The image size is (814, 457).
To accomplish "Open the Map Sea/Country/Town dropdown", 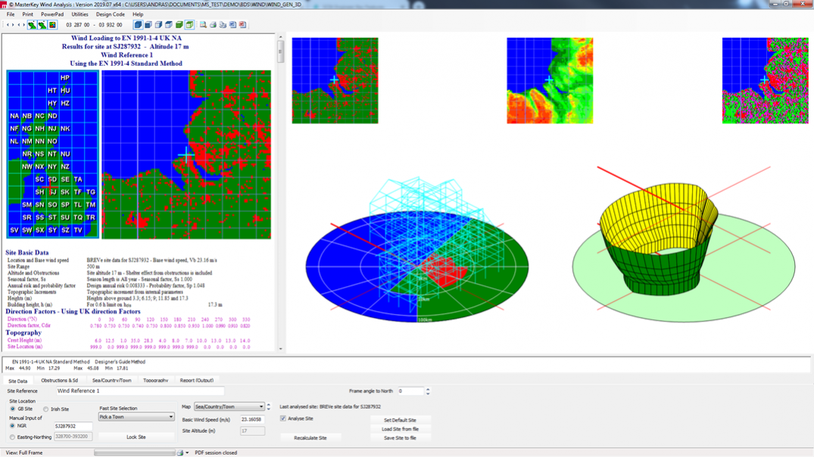I will pyautogui.click(x=229, y=406).
